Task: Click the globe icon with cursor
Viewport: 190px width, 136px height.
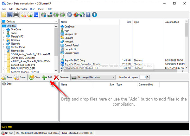Action: coord(82,15)
